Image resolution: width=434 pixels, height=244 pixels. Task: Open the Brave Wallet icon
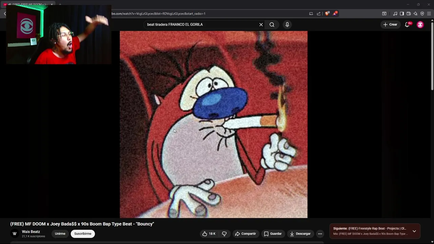coord(409,14)
